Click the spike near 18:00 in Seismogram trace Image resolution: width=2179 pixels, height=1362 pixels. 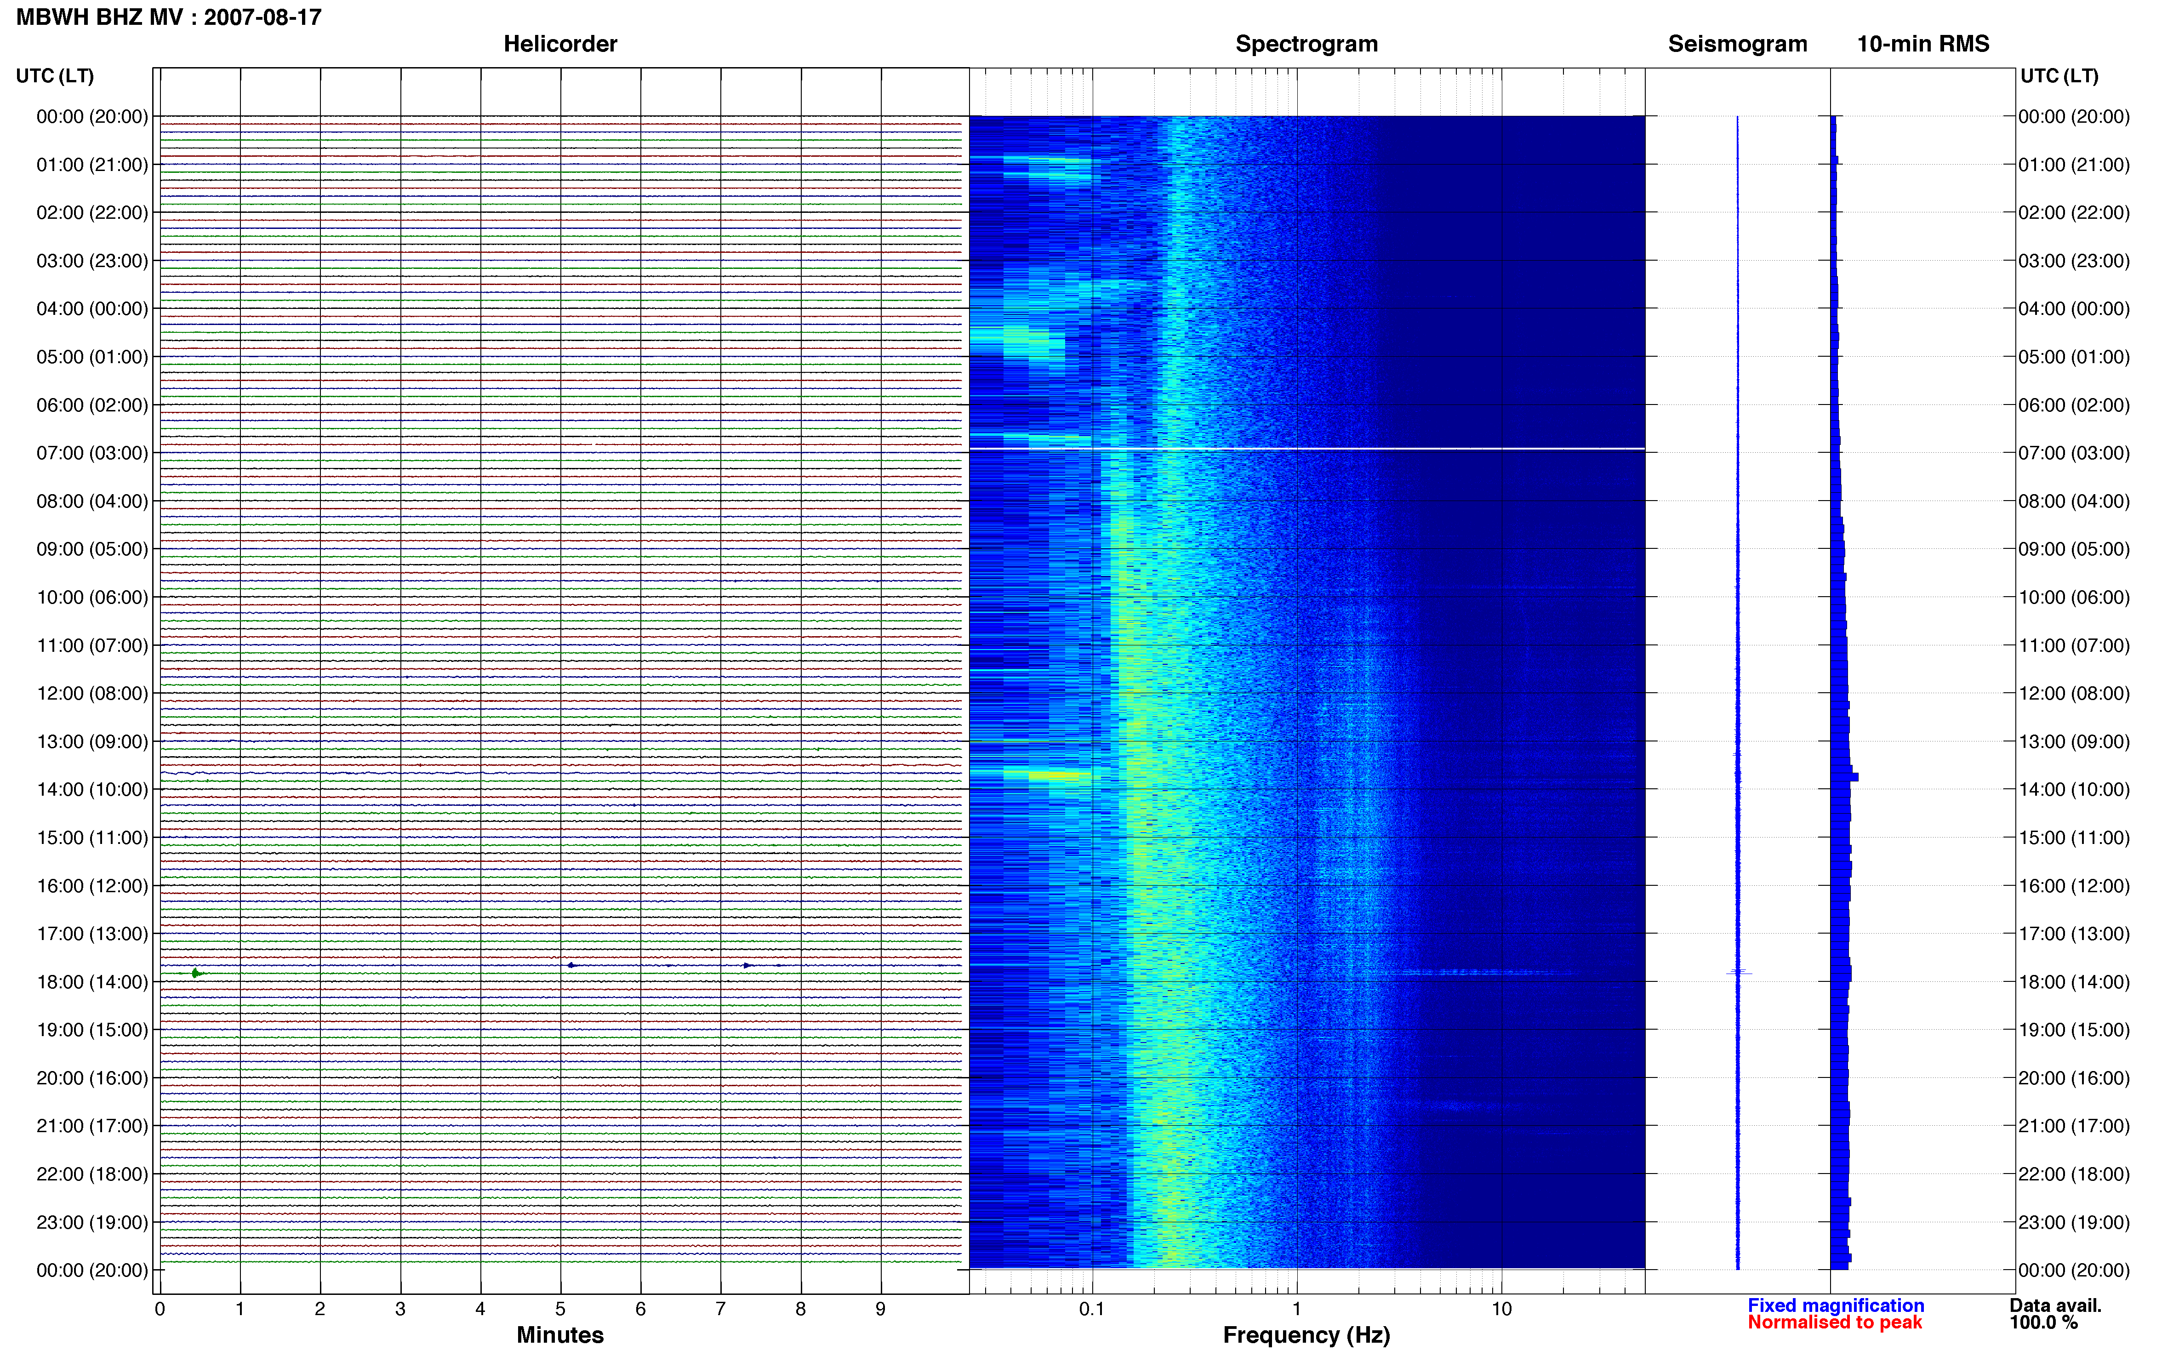[x=1739, y=973]
